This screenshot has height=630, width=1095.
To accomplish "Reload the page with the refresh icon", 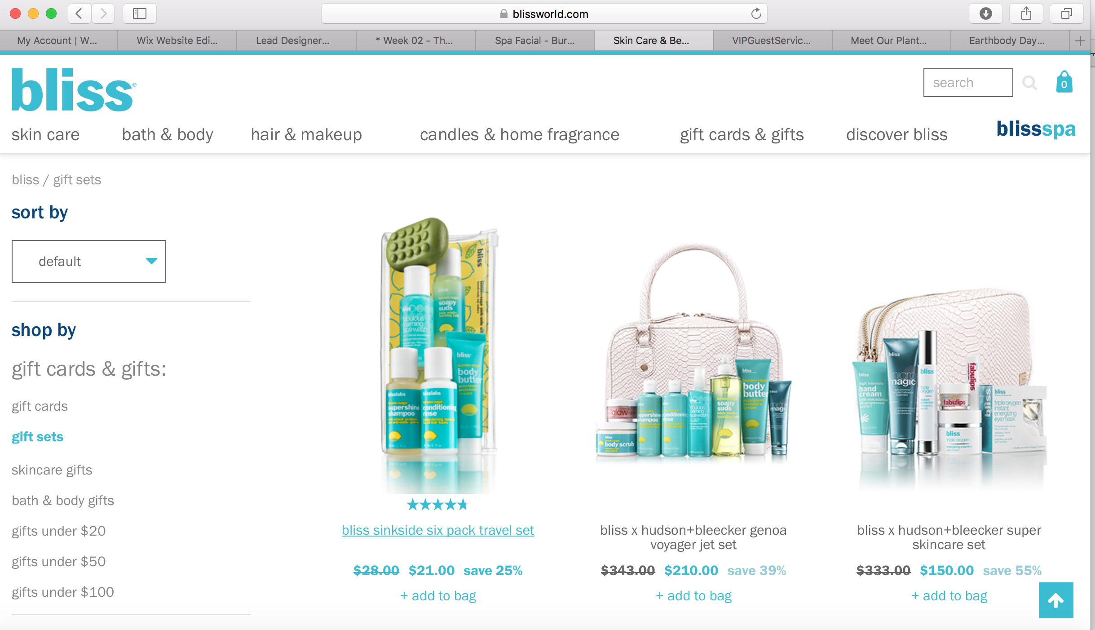I will click(756, 13).
